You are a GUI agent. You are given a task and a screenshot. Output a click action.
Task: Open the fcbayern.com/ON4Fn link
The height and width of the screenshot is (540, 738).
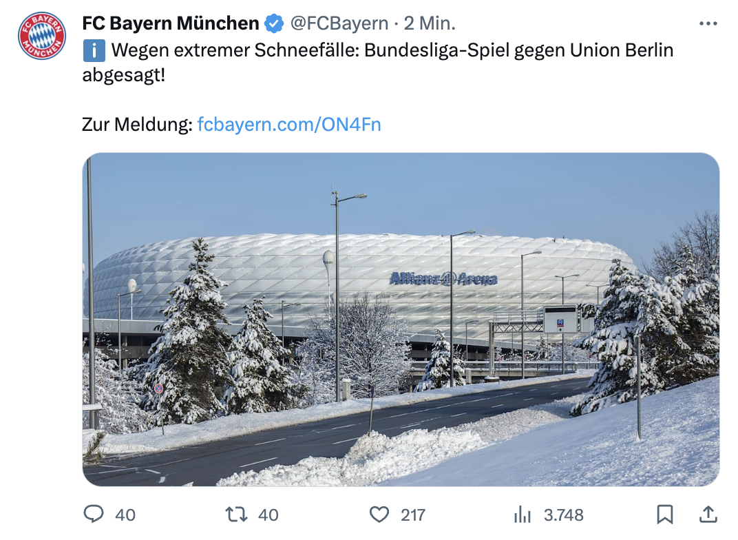click(x=289, y=125)
